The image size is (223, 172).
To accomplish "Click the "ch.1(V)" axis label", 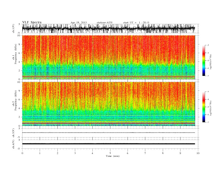I will 14,28.
